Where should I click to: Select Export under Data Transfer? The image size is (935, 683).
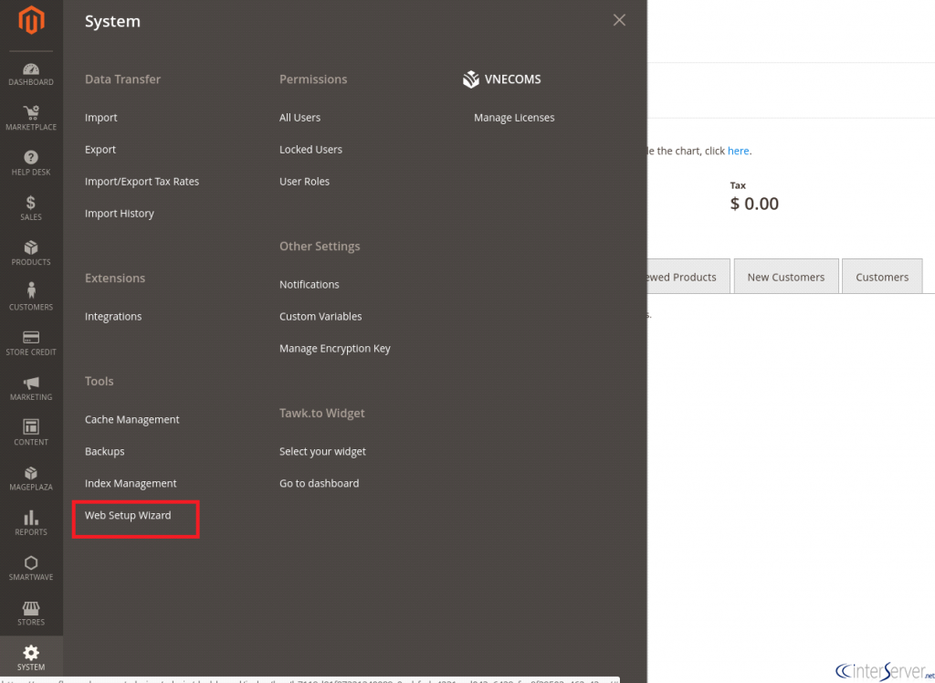(x=100, y=150)
